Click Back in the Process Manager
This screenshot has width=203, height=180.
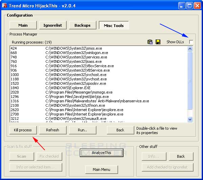pyautogui.click(x=120, y=130)
